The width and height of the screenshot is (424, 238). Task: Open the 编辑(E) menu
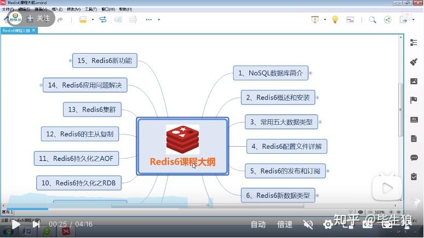tap(24, 9)
